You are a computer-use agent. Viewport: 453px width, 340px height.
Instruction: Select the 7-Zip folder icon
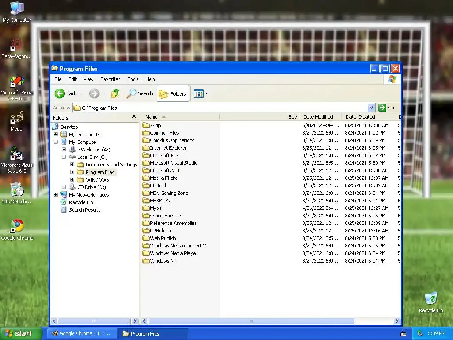pyautogui.click(x=146, y=125)
